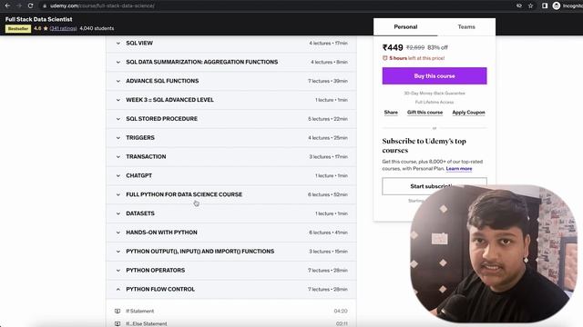Click 'Subscribe to Udemy's top courses' heading
Image resolution: width=583 pixels, height=327 pixels.
tap(424, 145)
